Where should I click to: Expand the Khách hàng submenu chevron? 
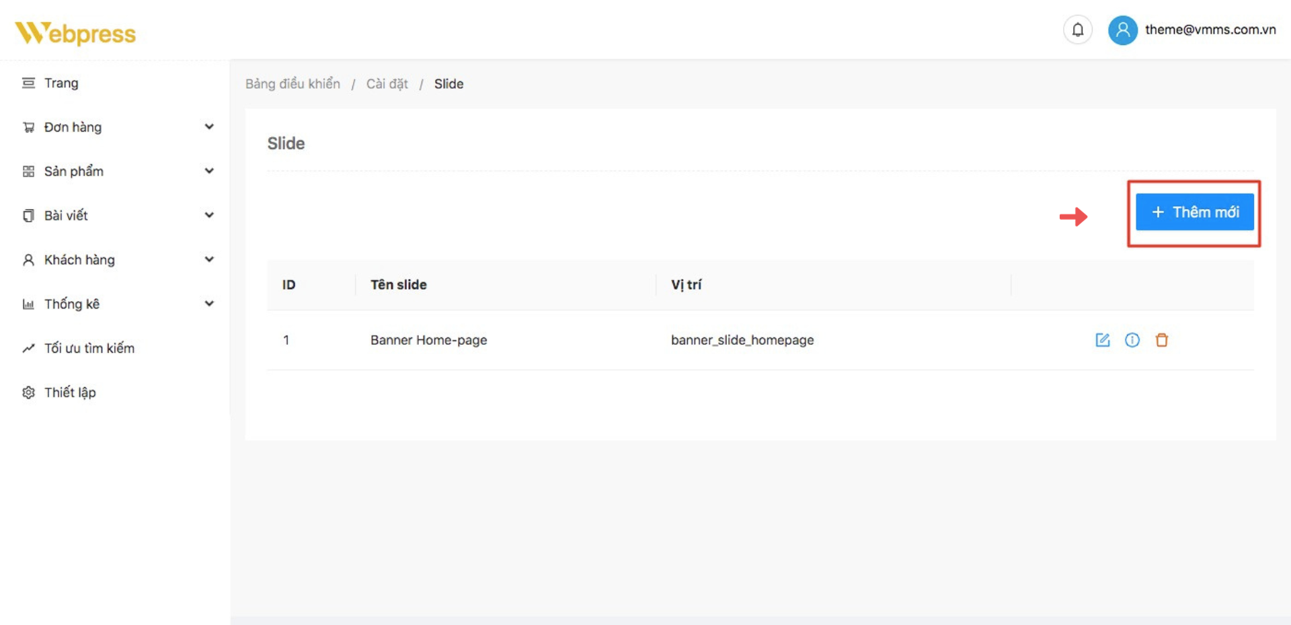209,259
